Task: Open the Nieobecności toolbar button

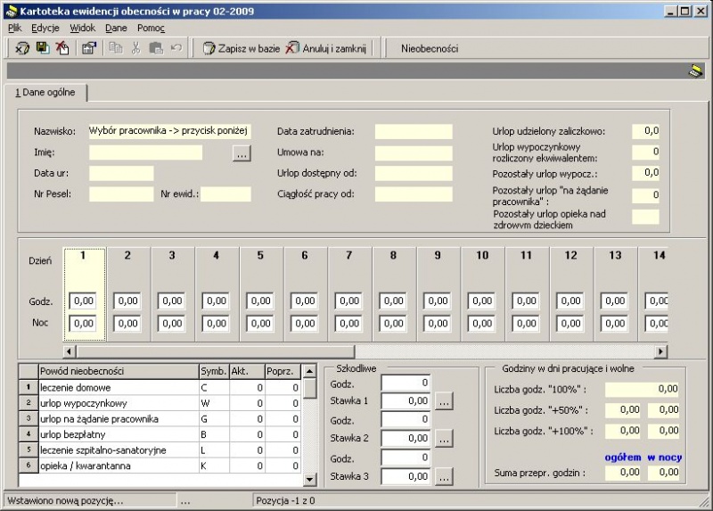Action: coord(430,49)
